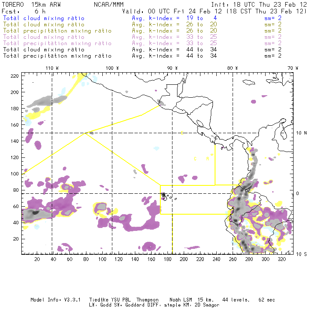Click the "Noah LSM" footer text
This screenshot has width=309, height=309.
pyautogui.click(x=181, y=300)
